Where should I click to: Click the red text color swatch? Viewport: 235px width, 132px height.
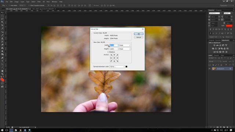point(229,26)
